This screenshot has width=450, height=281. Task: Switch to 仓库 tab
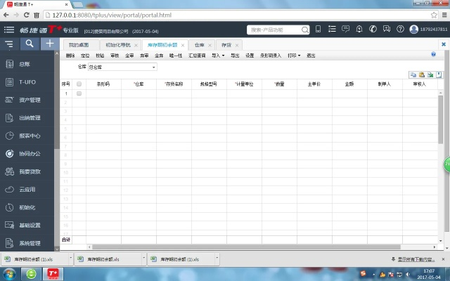tap(200, 45)
